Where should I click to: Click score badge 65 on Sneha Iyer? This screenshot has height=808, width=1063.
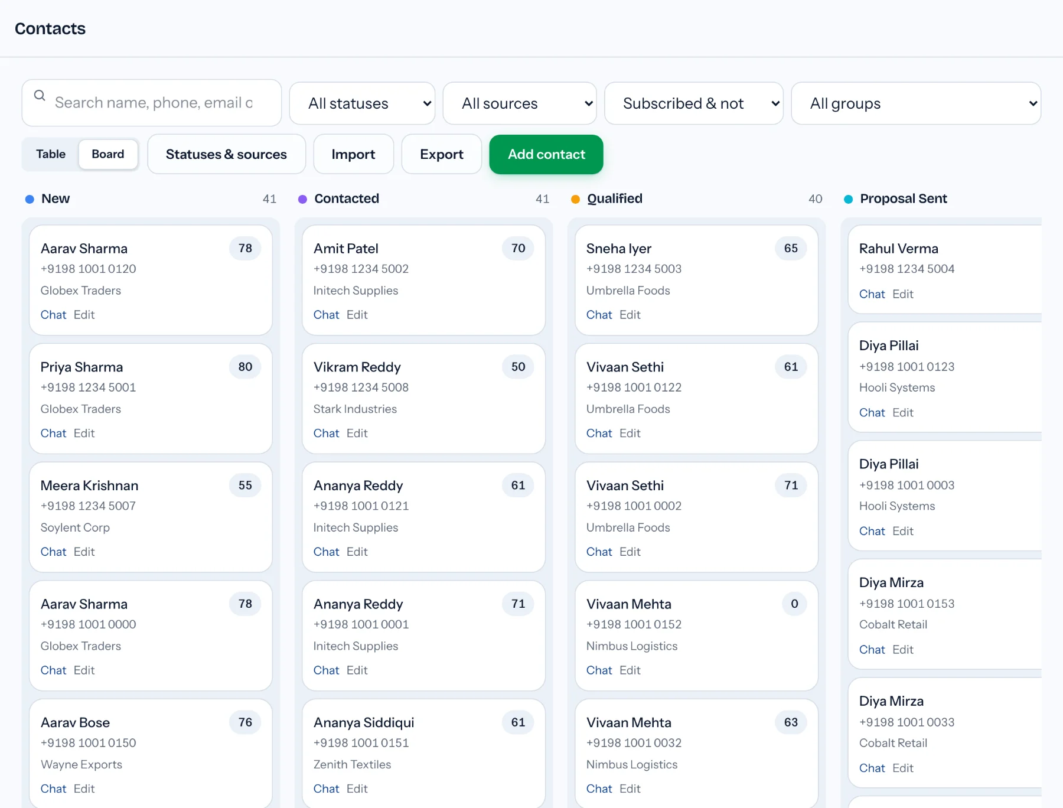[791, 248]
